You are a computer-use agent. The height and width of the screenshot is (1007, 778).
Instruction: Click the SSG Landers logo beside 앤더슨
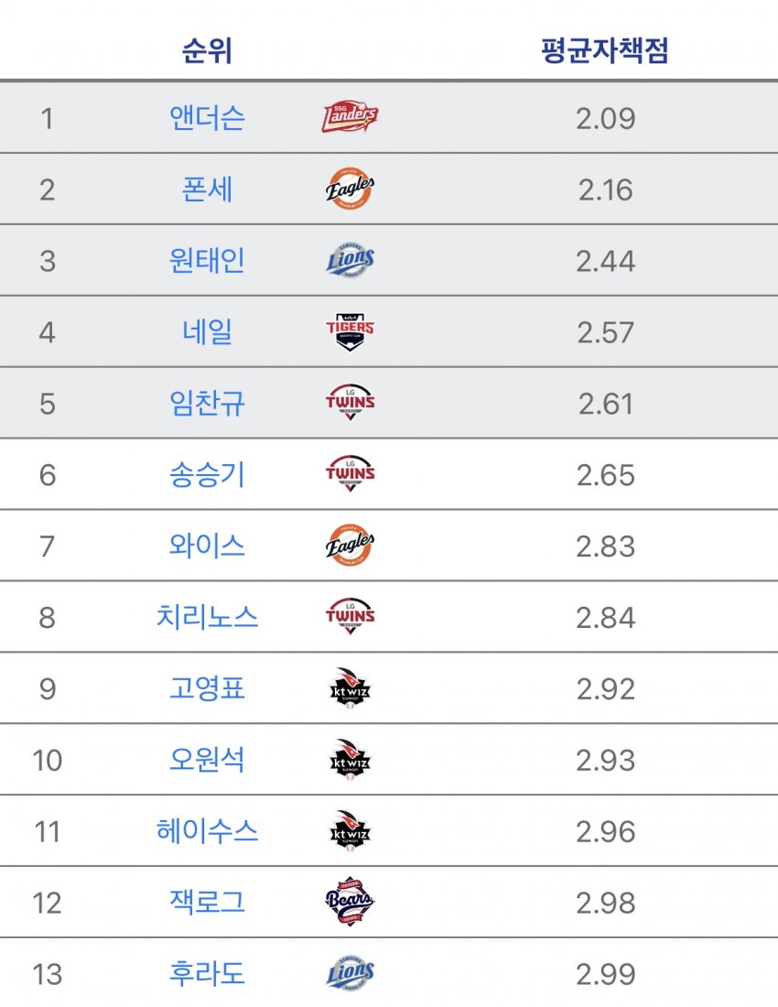350,117
